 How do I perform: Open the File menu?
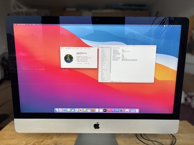[28, 25]
